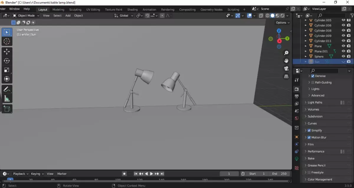Click the Scene name field

pos(271,9)
